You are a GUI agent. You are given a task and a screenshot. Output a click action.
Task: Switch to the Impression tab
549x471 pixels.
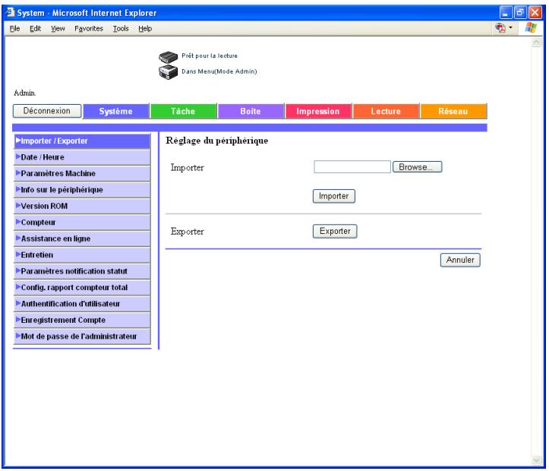click(318, 111)
